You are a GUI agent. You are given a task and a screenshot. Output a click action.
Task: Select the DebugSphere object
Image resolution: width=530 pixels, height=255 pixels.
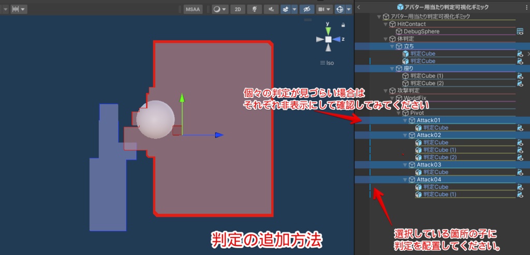(421, 31)
